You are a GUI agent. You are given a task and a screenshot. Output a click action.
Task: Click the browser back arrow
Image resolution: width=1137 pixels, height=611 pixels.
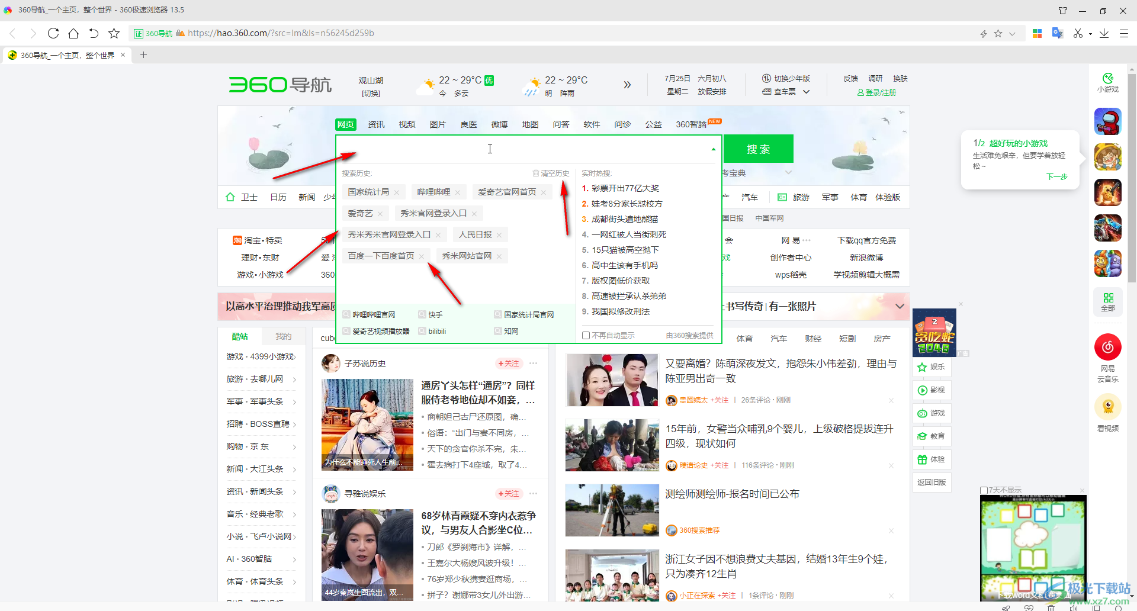coord(12,33)
